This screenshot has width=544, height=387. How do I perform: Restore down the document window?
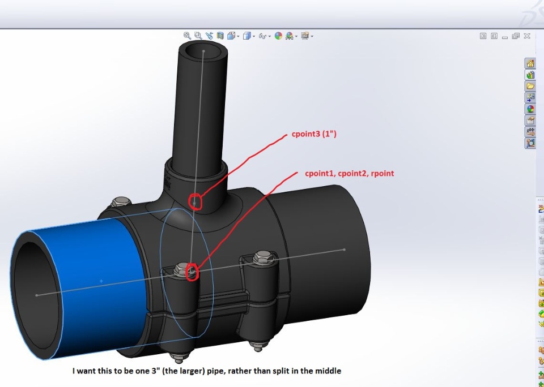click(516, 36)
